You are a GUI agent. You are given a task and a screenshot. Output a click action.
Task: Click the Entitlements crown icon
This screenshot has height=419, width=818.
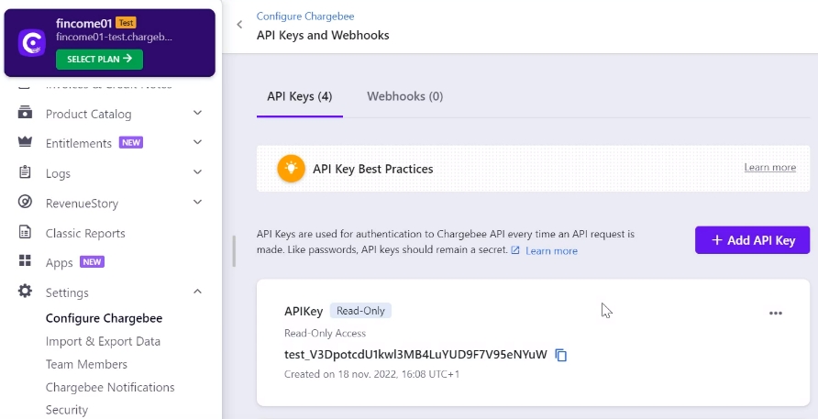point(25,142)
